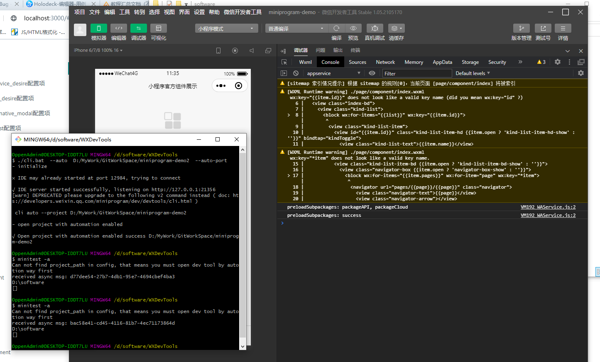Click the detach simulator window icon

[268, 51]
